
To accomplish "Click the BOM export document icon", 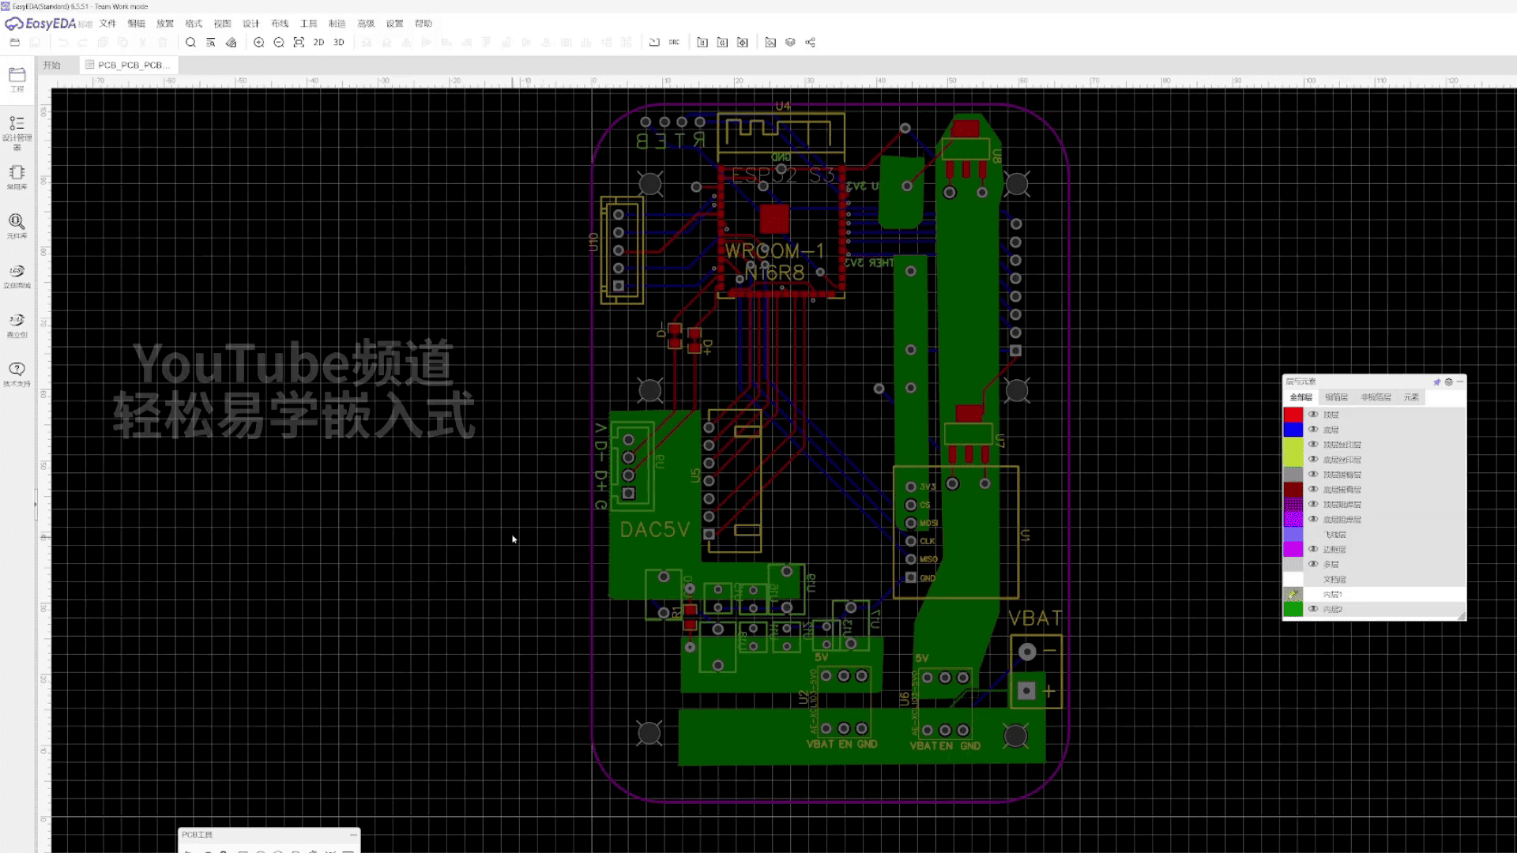I will click(702, 43).
